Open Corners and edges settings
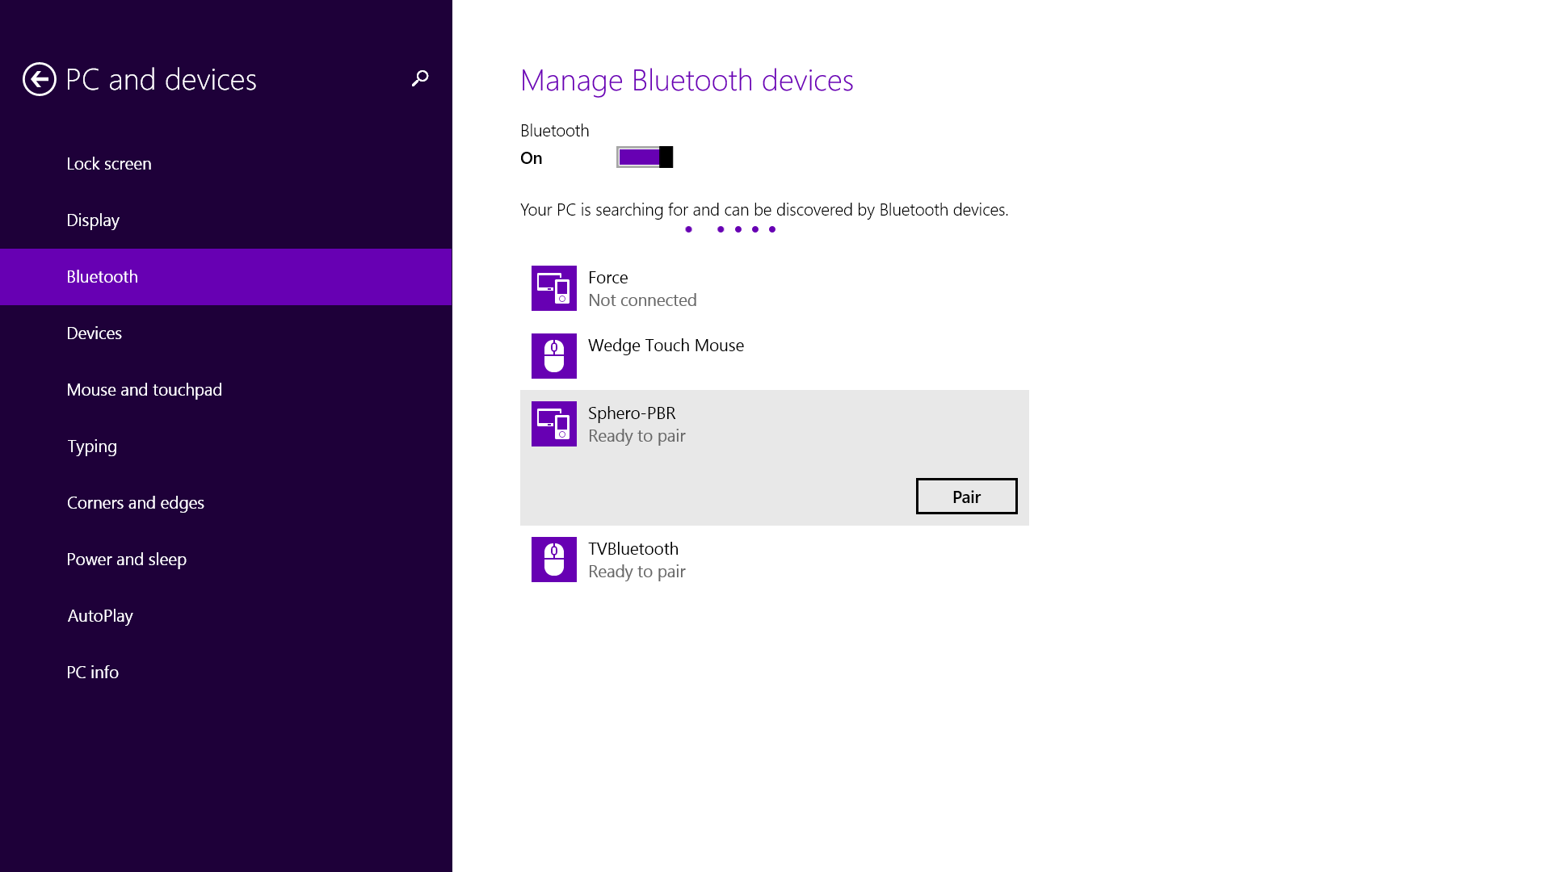Image resolution: width=1551 pixels, height=872 pixels. [x=136, y=503]
